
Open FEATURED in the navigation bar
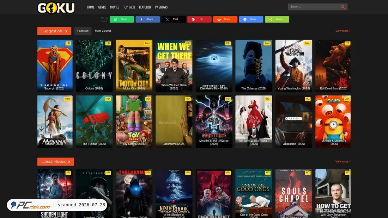[x=145, y=7]
